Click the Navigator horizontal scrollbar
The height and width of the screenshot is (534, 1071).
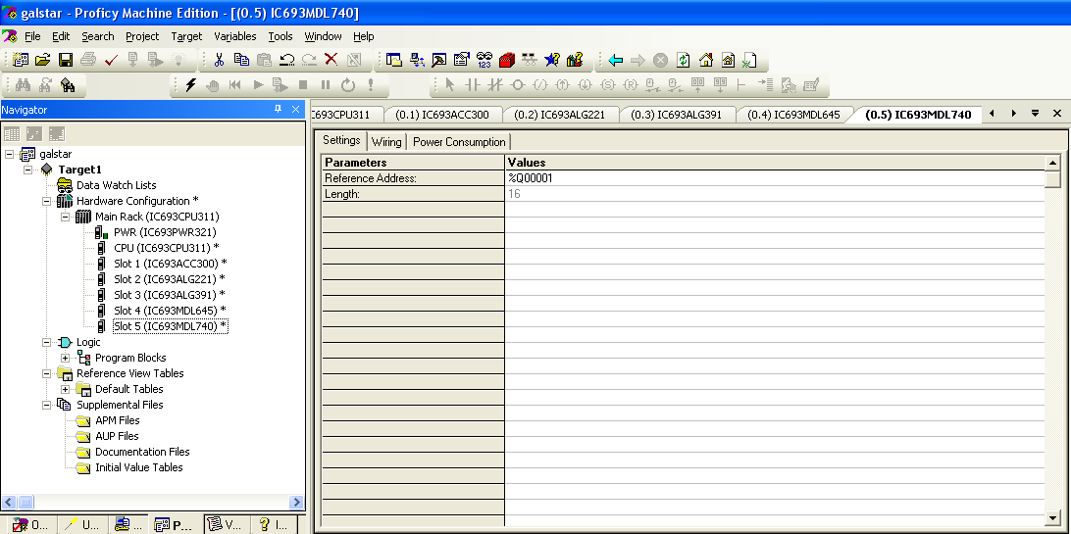click(x=152, y=502)
